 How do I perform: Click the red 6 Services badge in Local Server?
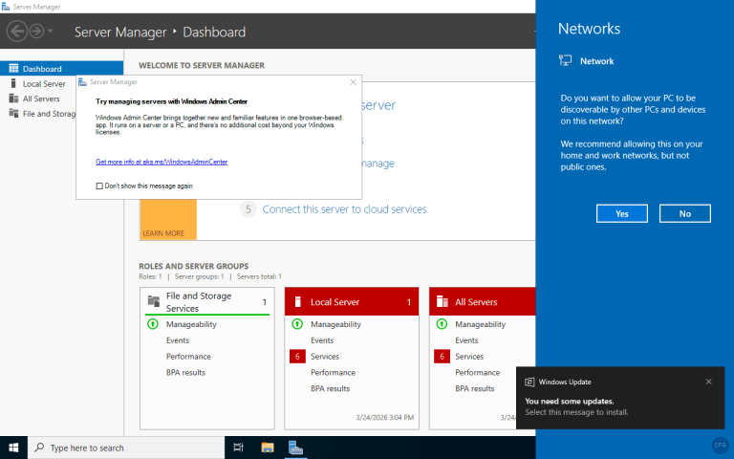pos(297,357)
